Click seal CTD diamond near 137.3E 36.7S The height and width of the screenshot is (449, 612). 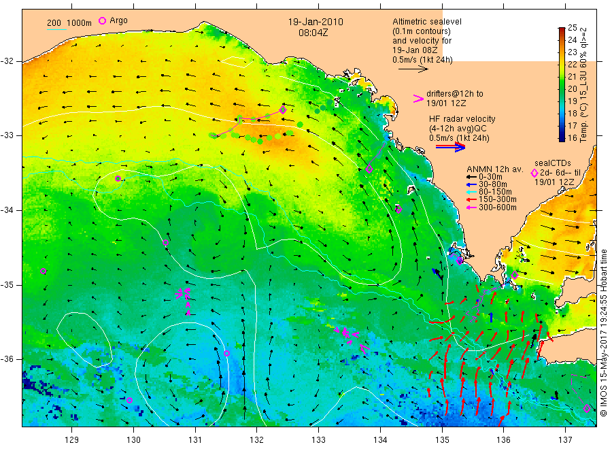click(x=587, y=408)
